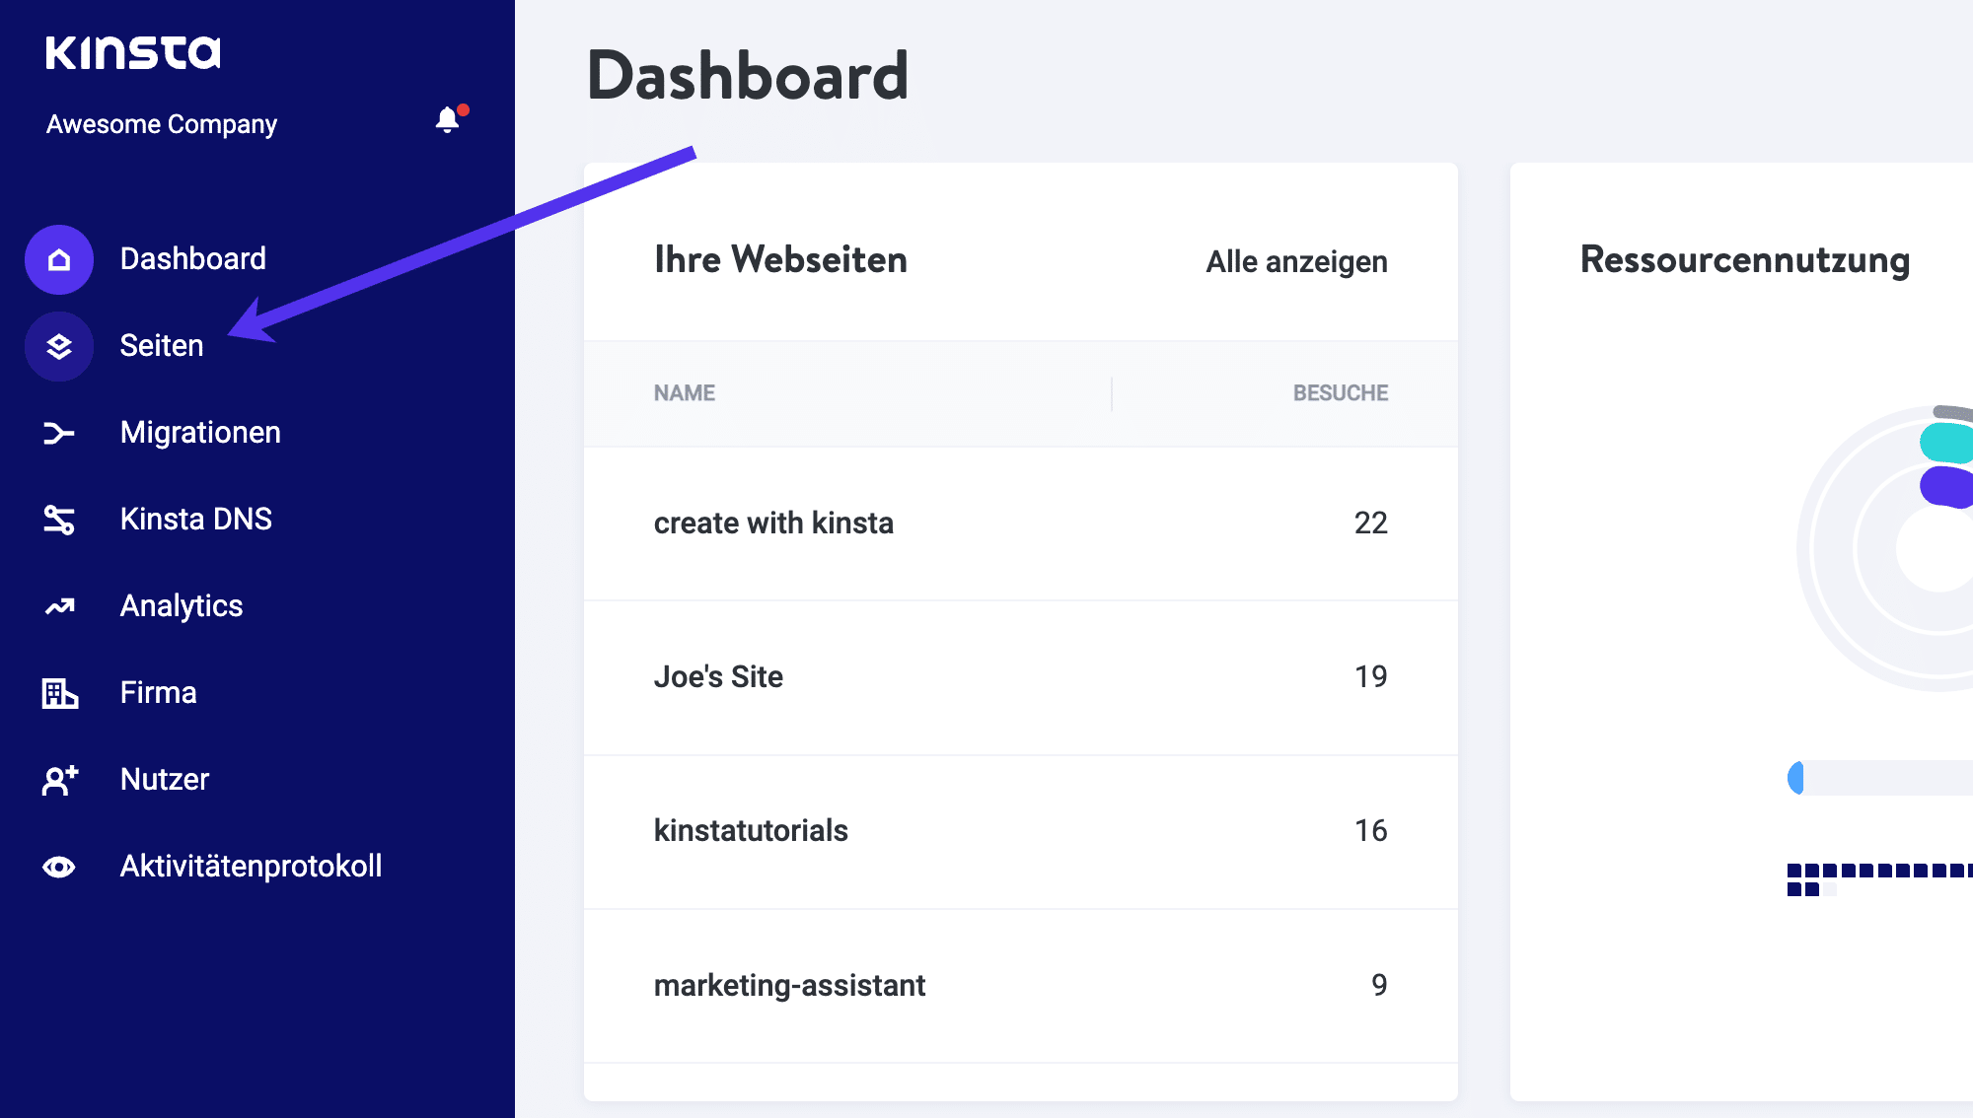1973x1118 pixels.
Task: Select the Aktivitätenprotokoll eye icon
Action: click(59, 864)
